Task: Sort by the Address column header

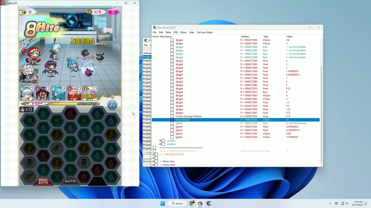Action: click(x=245, y=37)
